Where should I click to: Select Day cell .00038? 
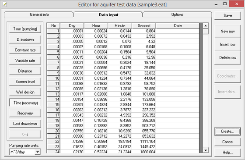[72, 73]
